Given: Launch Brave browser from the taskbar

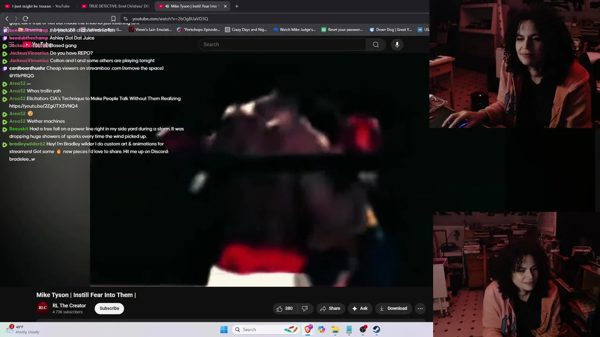Looking at the screenshot, I should (308, 330).
